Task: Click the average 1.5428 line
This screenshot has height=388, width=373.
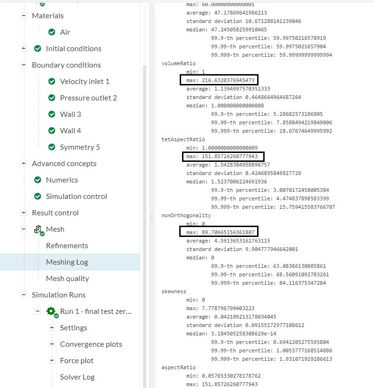Action: pos(228,165)
